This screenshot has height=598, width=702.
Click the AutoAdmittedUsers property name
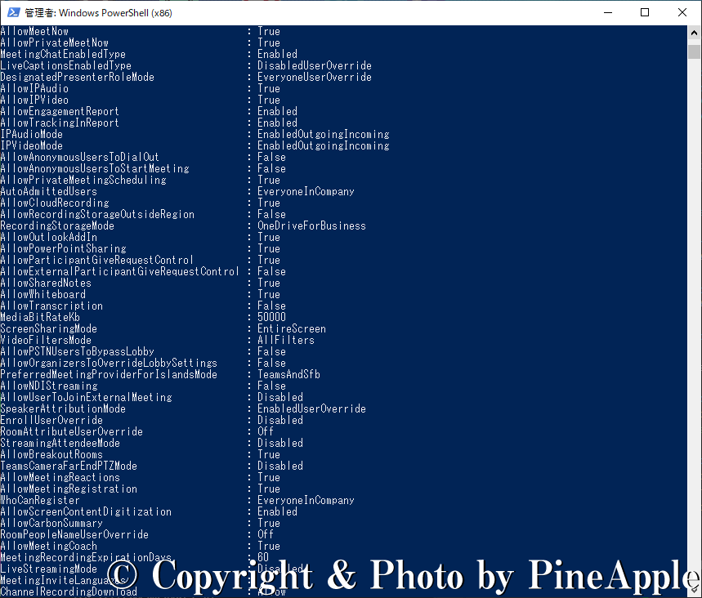pos(48,191)
